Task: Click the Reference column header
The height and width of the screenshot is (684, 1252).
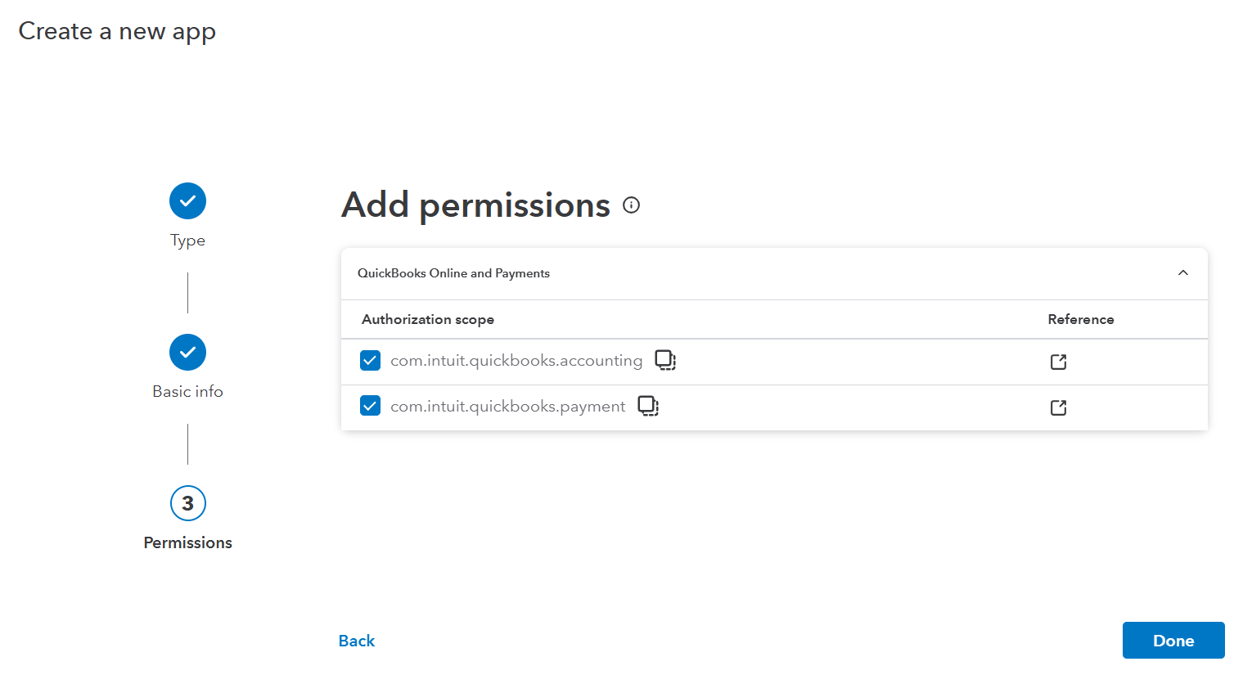Action: pos(1080,319)
